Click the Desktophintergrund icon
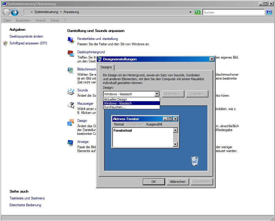The height and width of the screenshot is (221, 275). [71, 54]
